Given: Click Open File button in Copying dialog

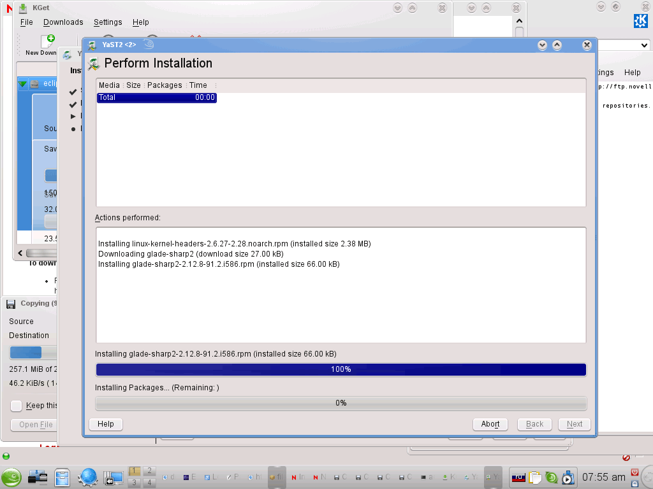Looking at the screenshot, I should click(x=34, y=425).
